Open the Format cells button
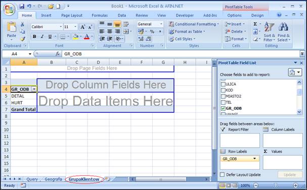This screenshot has width=307, height=190. coord(236,39)
